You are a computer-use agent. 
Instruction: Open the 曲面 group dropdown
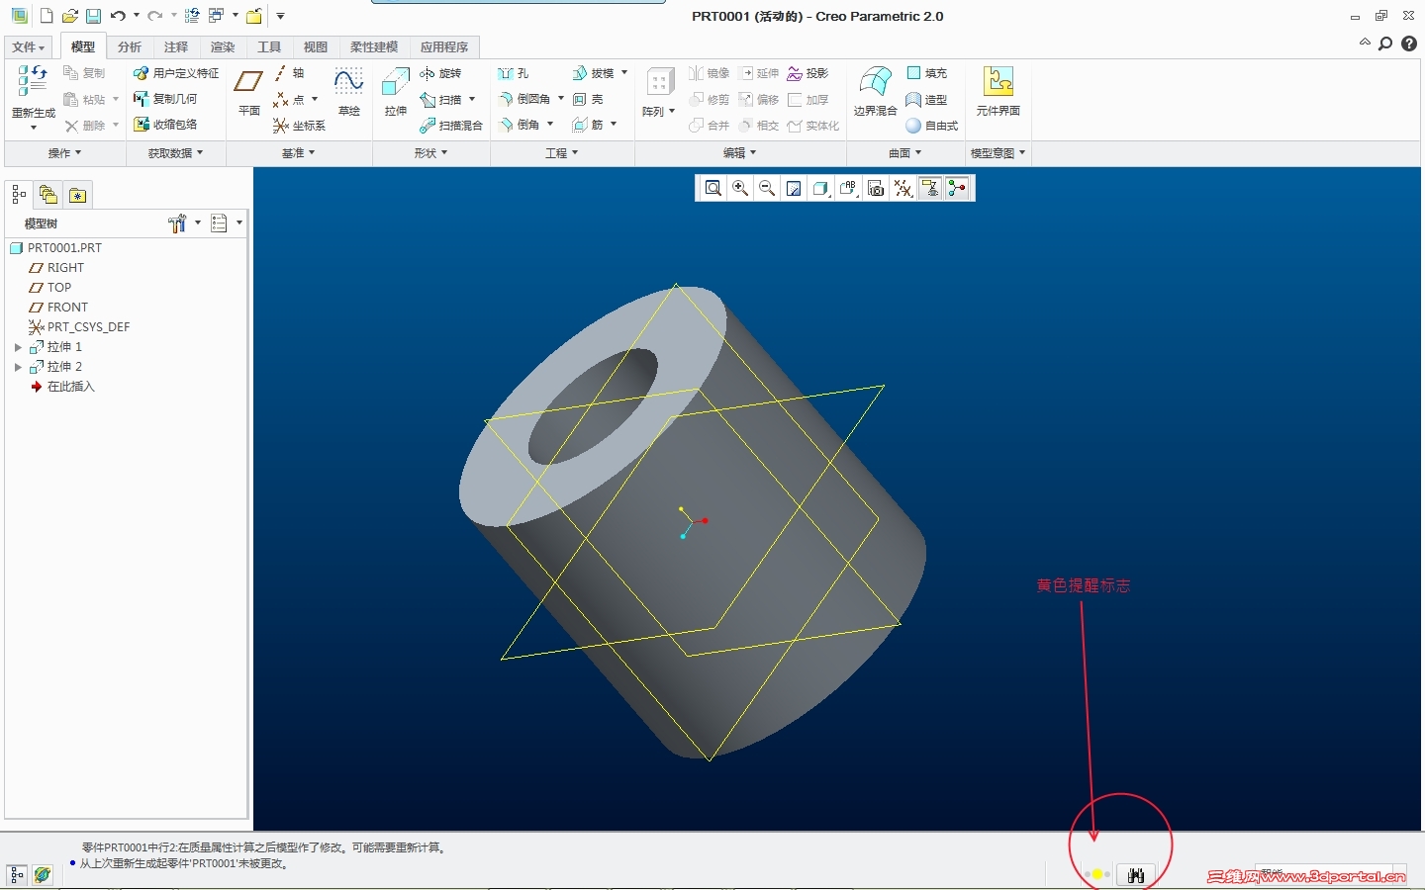904,153
